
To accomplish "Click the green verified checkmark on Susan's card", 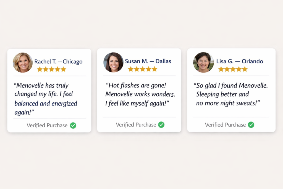I will [161, 125].
